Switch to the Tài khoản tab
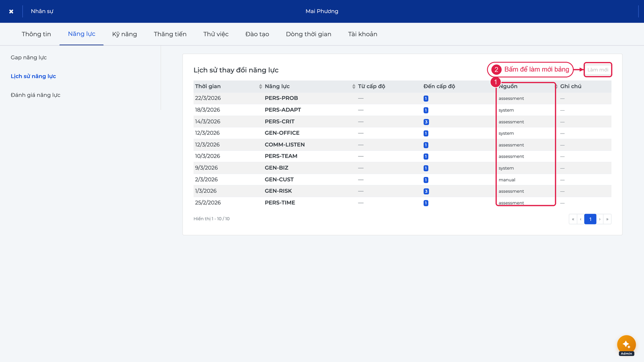The width and height of the screenshot is (644, 362). (x=363, y=34)
